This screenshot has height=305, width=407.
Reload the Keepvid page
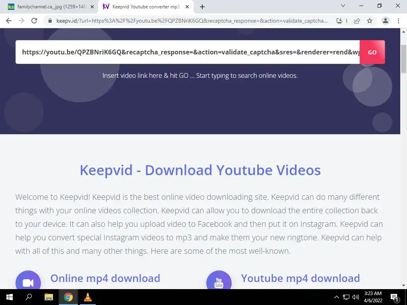[34, 21]
